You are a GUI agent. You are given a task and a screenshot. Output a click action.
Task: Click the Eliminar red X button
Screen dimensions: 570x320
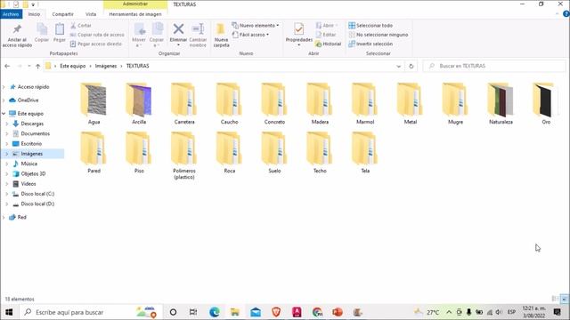pos(178,36)
